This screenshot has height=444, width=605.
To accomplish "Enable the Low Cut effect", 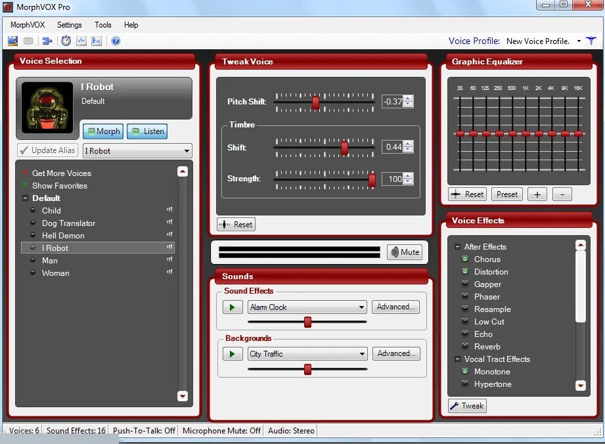I will (x=465, y=321).
